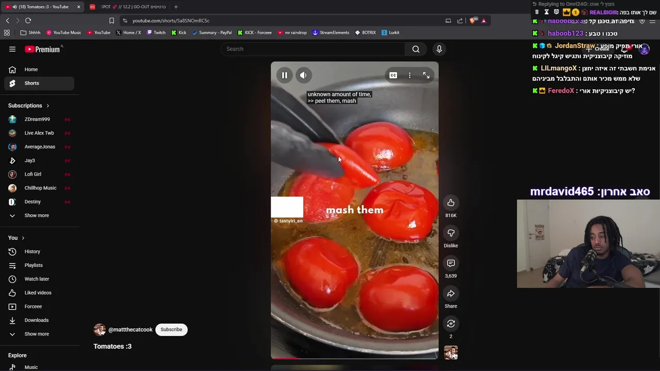Open the Live Alex Twb subscription
The height and width of the screenshot is (371, 660).
pos(39,133)
